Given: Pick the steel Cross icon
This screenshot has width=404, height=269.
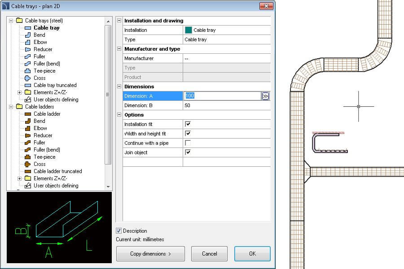Looking at the screenshot, I should [28, 78].
